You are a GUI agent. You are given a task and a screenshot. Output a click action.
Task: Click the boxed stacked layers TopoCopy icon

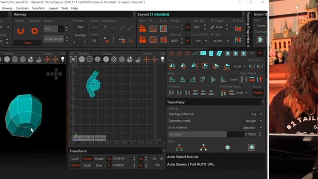[x=251, y=147]
